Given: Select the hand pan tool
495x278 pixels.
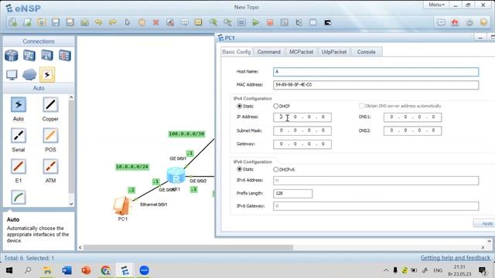Looking at the screenshot, I should [x=142, y=22].
